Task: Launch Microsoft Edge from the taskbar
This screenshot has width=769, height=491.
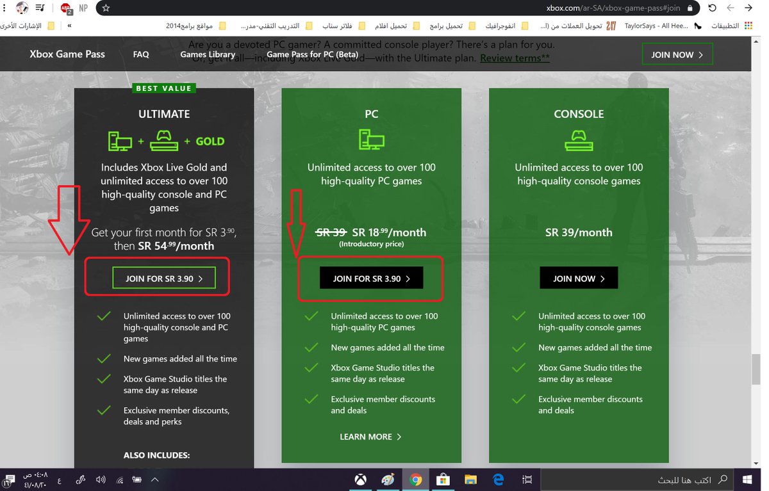Action: pyautogui.click(x=499, y=479)
